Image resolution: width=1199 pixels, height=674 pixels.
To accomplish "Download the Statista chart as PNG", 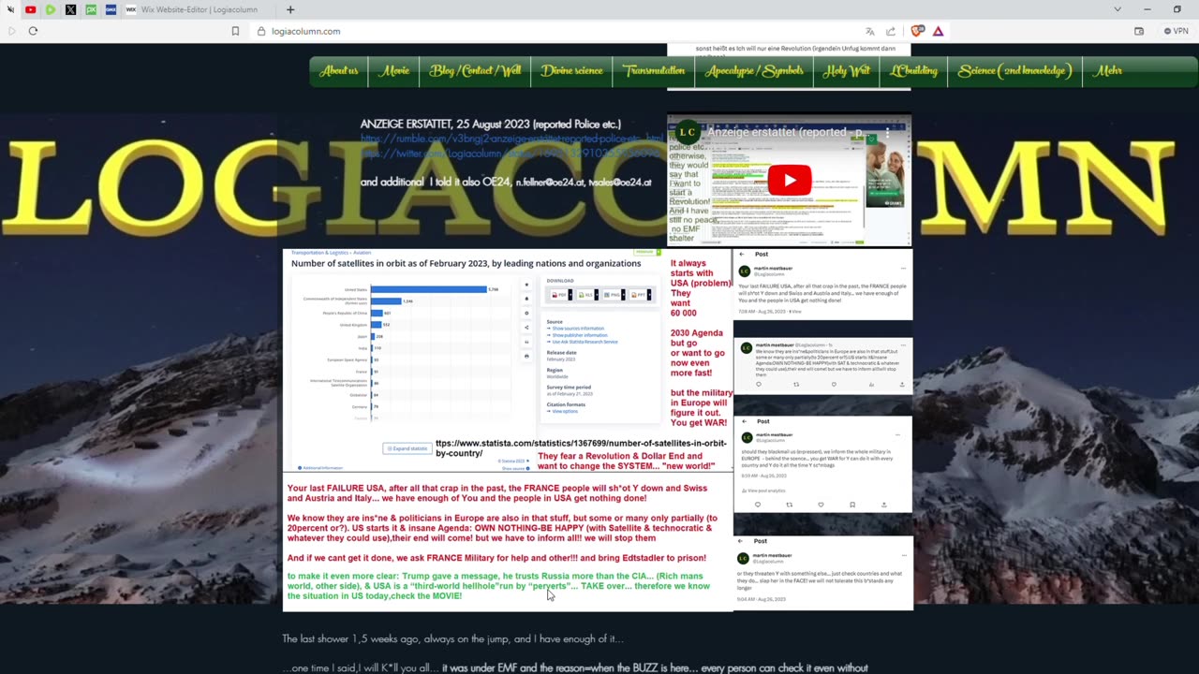I will pos(614,294).
